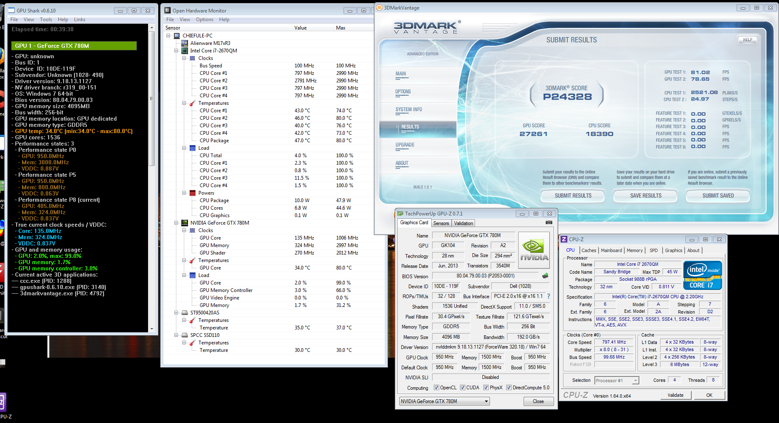
Task: Click the NVIDIA logo in GPU-Z
Action: [534, 250]
